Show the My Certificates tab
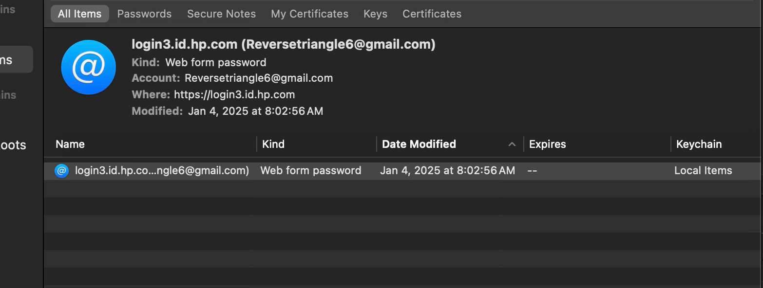 pyautogui.click(x=309, y=14)
